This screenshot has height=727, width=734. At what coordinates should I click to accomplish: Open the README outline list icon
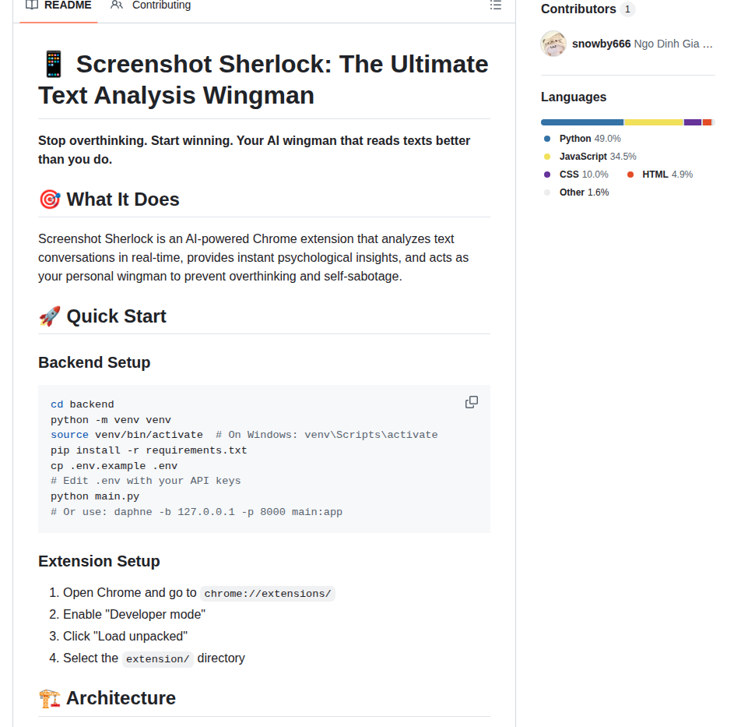(495, 5)
